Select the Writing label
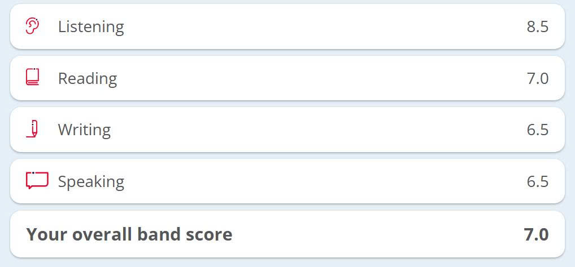 [x=84, y=130]
